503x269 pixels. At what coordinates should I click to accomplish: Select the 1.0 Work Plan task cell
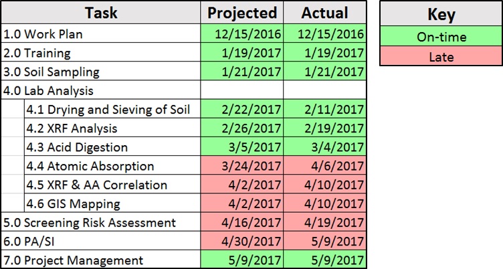pos(101,33)
